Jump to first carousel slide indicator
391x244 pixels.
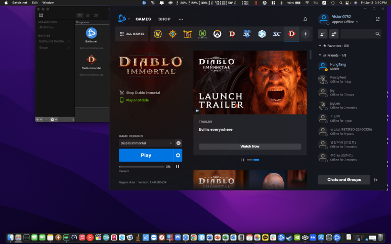pos(249,160)
